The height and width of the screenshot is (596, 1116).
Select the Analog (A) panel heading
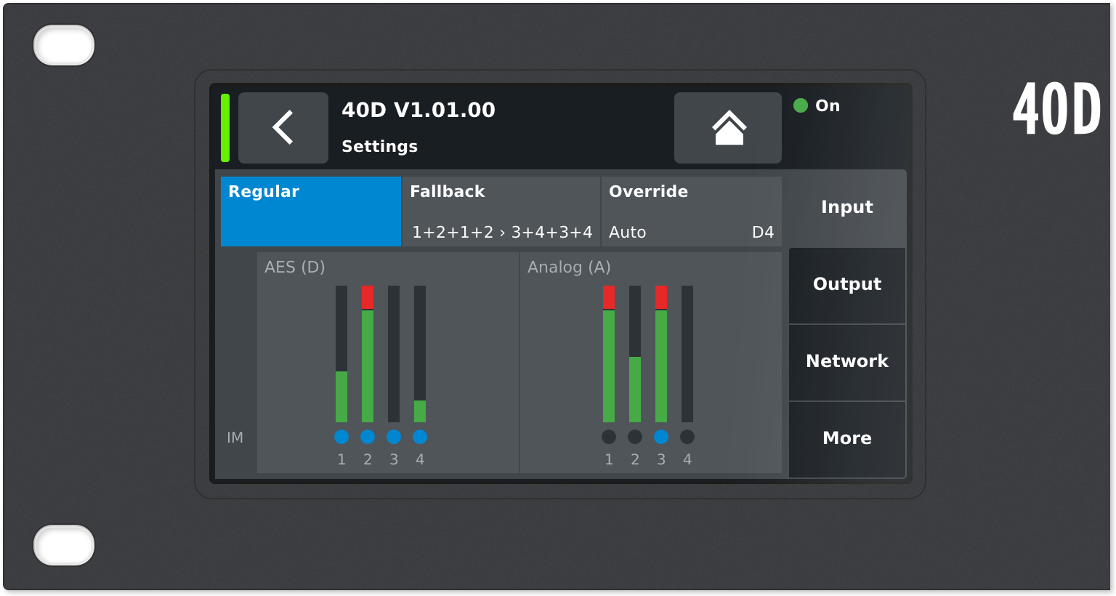569,267
